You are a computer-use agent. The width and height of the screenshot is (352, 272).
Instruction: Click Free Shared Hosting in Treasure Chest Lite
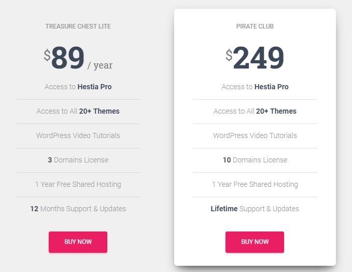pos(78,184)
